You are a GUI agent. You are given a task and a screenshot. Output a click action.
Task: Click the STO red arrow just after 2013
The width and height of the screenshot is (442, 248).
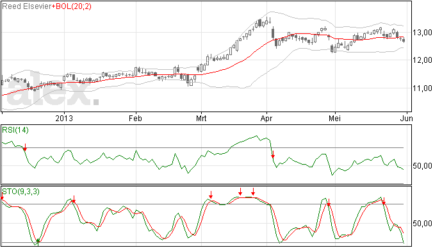(x=74, y=199)
